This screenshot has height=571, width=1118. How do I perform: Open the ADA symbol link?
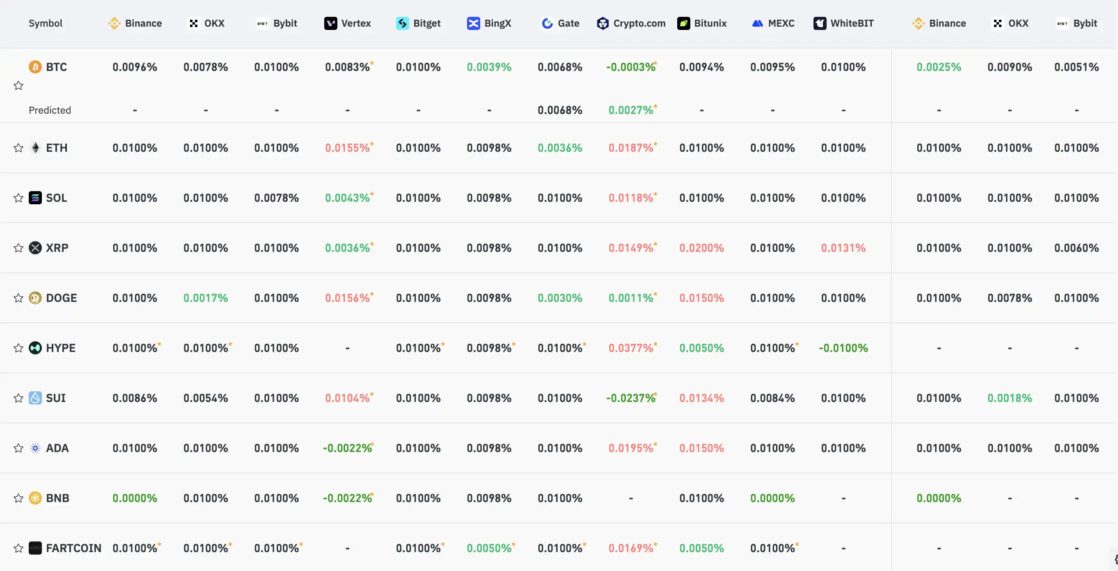(x=57, y=448)
